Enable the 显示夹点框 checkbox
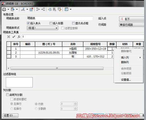Viewport: 146px width, 120px height. click(x=73, y=23)
